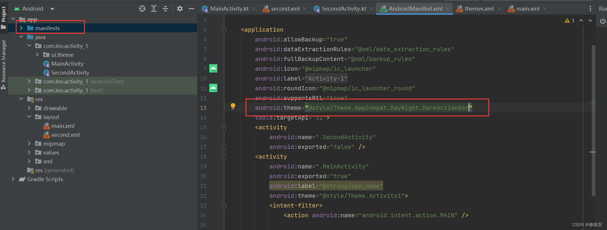Screen dimensions: 607x230
Task: Click the fold end marker on line 17
Action: point(224,147)
